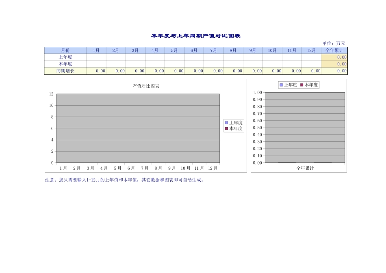Viewport: 386px width, 273px height.
Task: Select the 全年累计 column header
Action: click(334, 50)
